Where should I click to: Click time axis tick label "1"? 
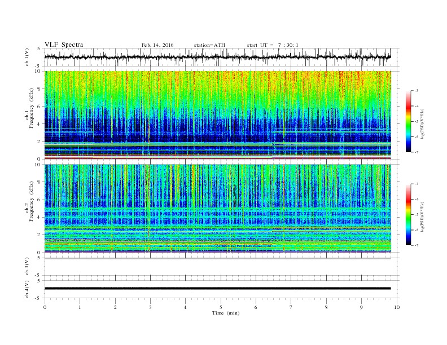pyautogui.click(x=80, y=307)
